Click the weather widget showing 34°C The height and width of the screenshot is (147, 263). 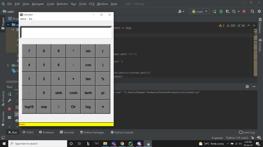click(x=211, y=144)
